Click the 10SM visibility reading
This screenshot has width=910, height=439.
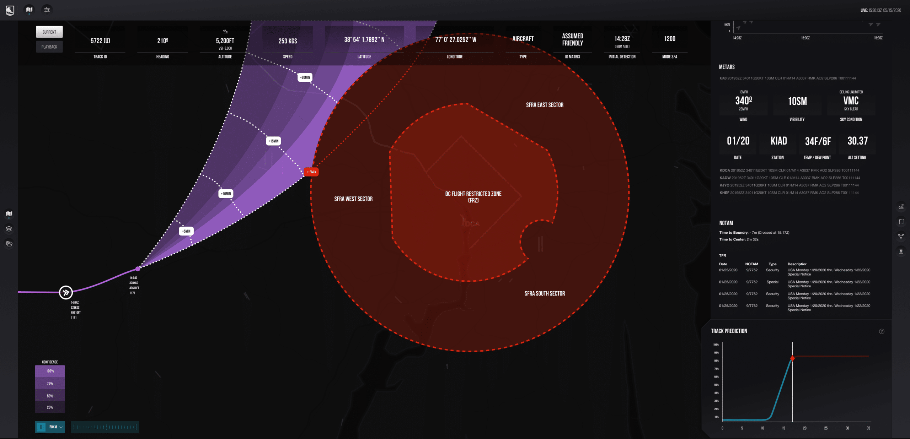pos(797,101)
